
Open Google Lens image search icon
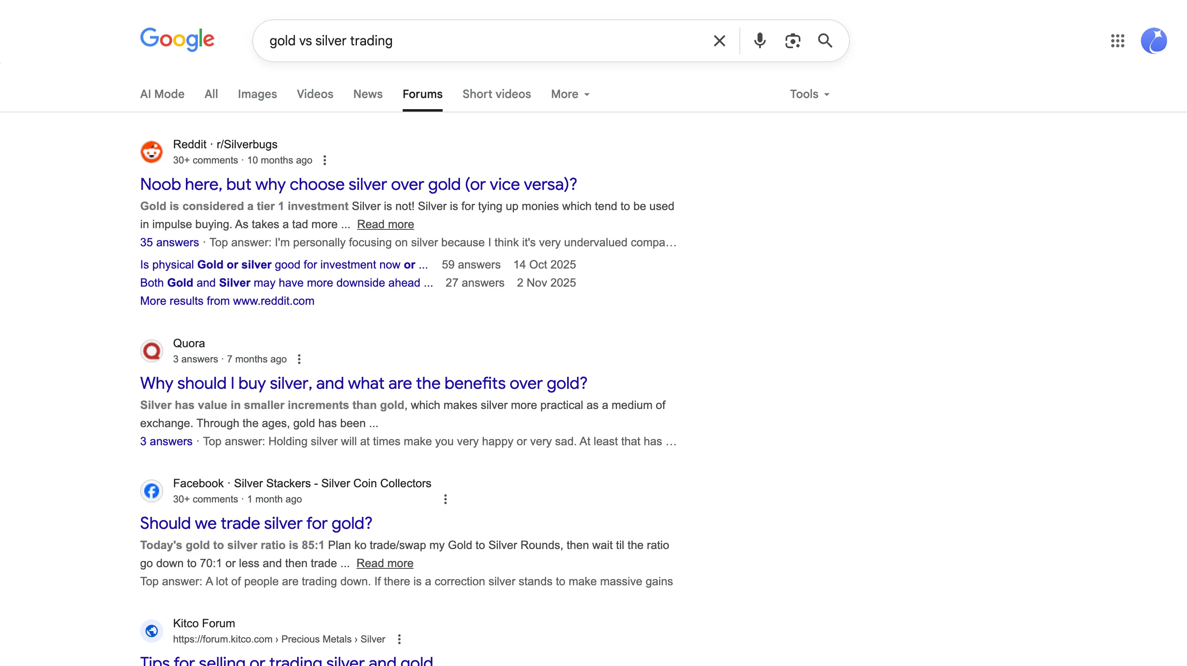(793, 41)
